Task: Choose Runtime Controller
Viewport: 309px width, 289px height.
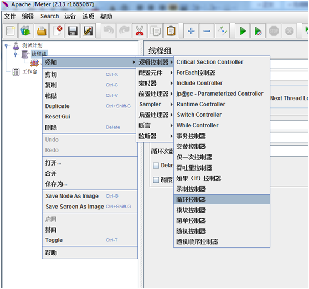Action: [222, 105]
